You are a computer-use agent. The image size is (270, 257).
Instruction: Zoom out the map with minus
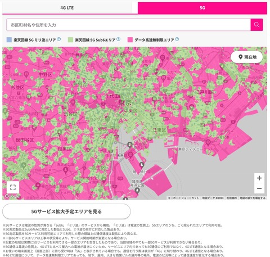[x=259, y=188]
